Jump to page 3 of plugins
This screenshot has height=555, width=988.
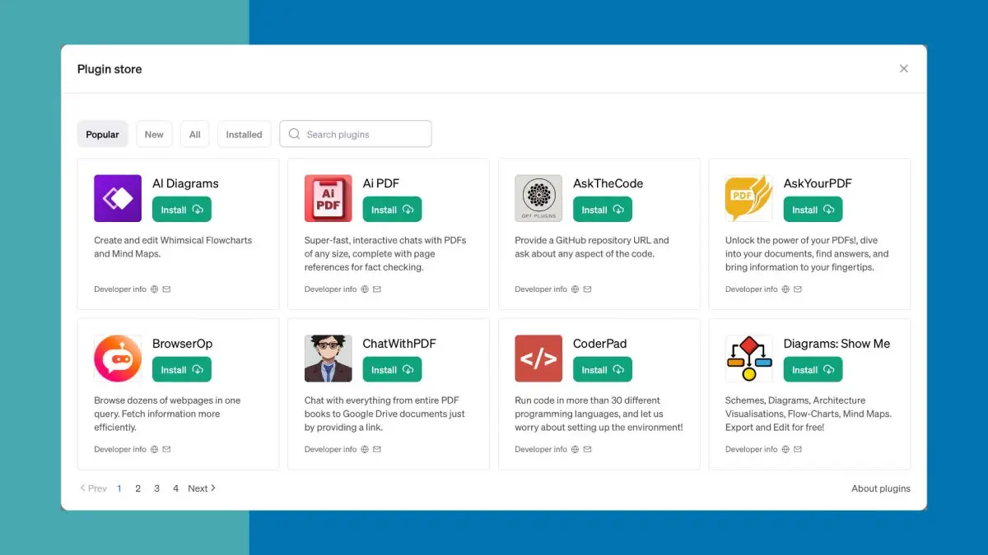[156, 488]
